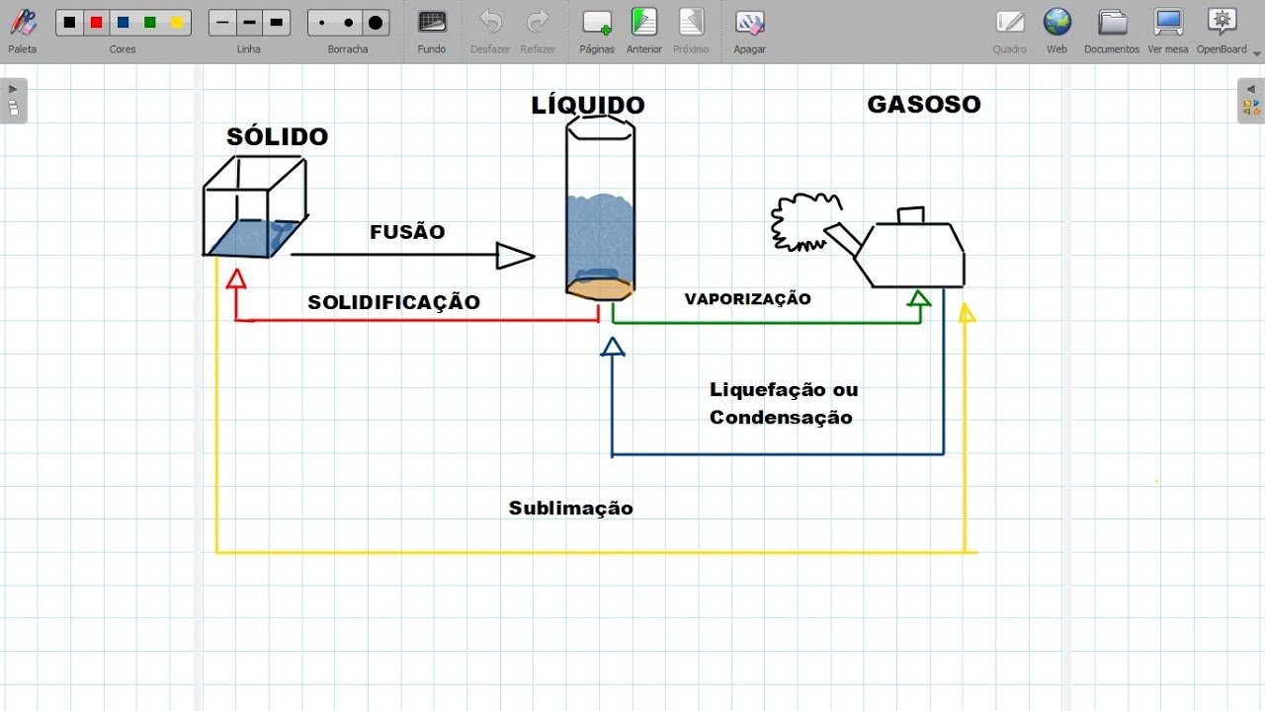Select the liquid cylinder drawing
Image resolution: width=1265 pixels, height=711 pixels.
(x=600, y=206)
